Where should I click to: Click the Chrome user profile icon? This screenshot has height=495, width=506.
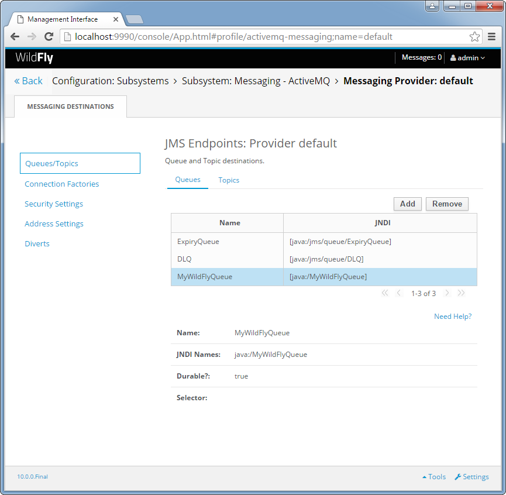tap(432, 6)
